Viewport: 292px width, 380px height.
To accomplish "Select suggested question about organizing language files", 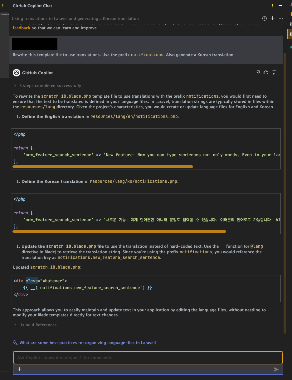I will coord(88,343).
